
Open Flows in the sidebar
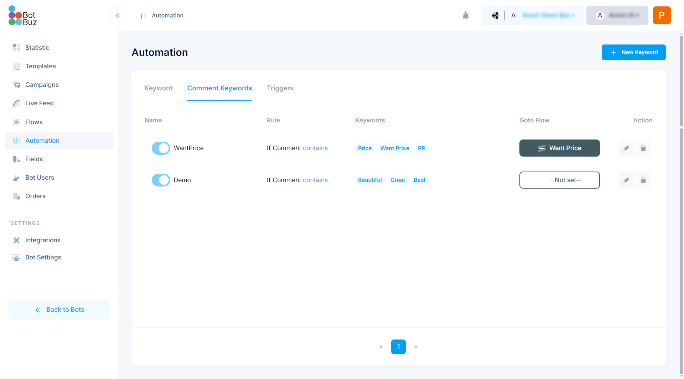(x=59, y=122)
